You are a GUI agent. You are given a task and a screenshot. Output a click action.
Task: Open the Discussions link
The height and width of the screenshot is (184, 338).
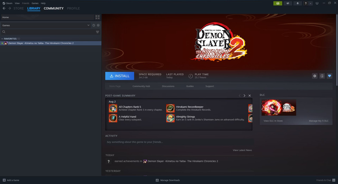pyautogui.click(x=168, y=86)
